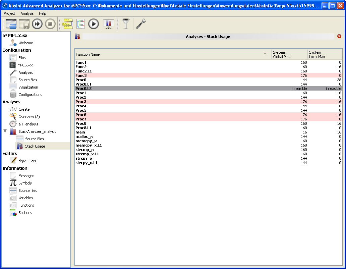The height and width of the screenshot is (269, 346).
Task: Select the Proc8.L1 row
Action: (x=209, y=128)
